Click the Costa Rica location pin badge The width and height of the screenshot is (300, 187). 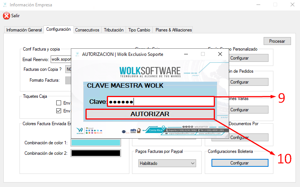pyautogui.click(x=155, y=130)
